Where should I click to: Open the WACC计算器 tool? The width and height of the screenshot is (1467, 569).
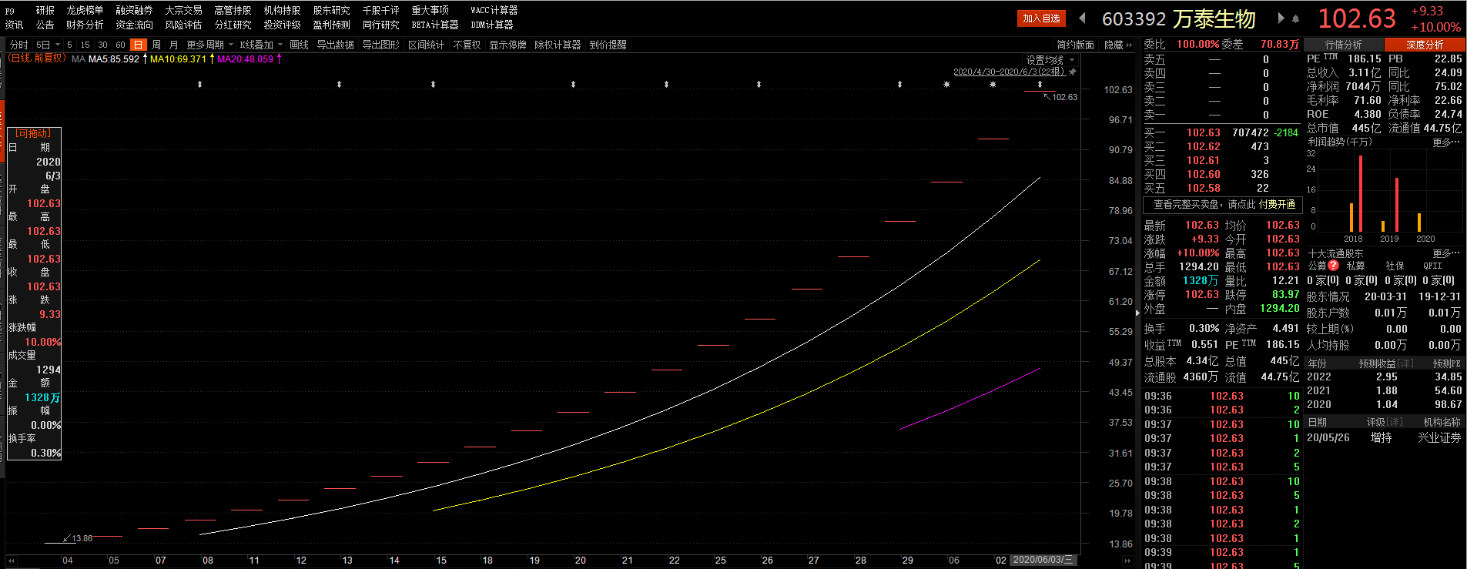point(494,10)
